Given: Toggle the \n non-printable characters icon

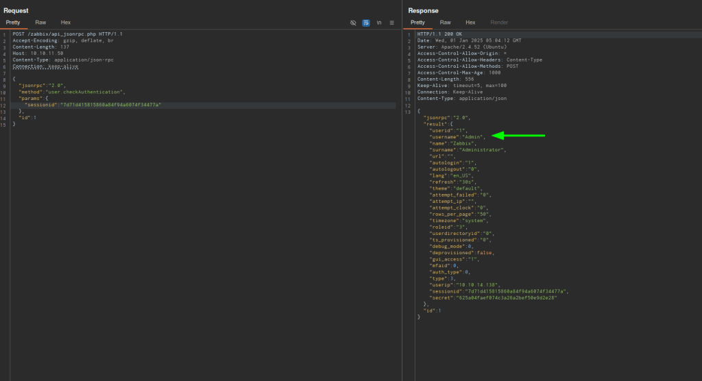Looking at the screenshot, I should point(379,23).
